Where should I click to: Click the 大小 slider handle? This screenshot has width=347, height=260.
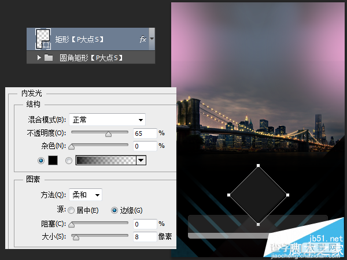coord(76,237)
